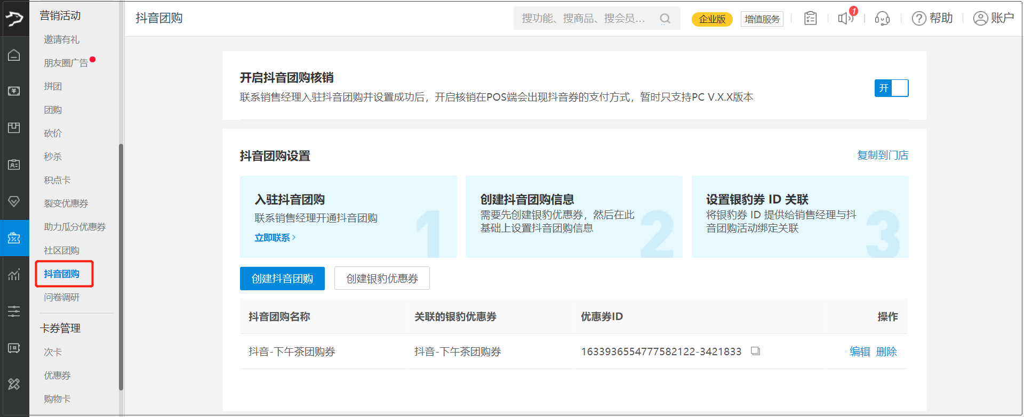The height and width of the screenshot is (417, 1024).
Task: Open 拼团 in sidebar menu
Action: (53, 86)
